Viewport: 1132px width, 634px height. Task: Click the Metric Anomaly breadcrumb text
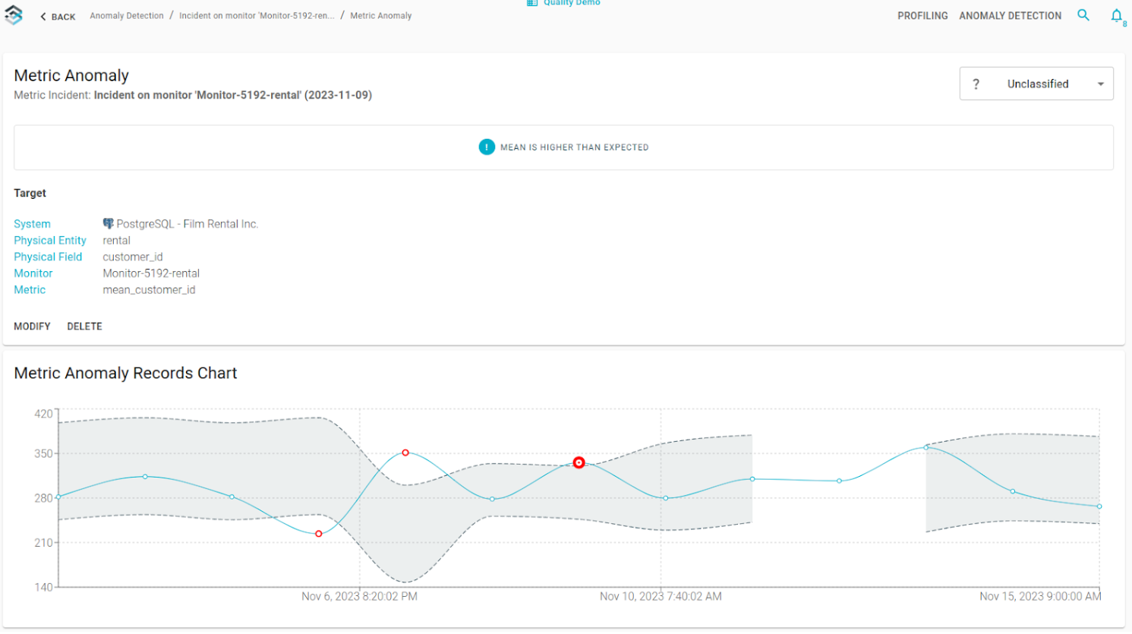[x=381, y=16]
